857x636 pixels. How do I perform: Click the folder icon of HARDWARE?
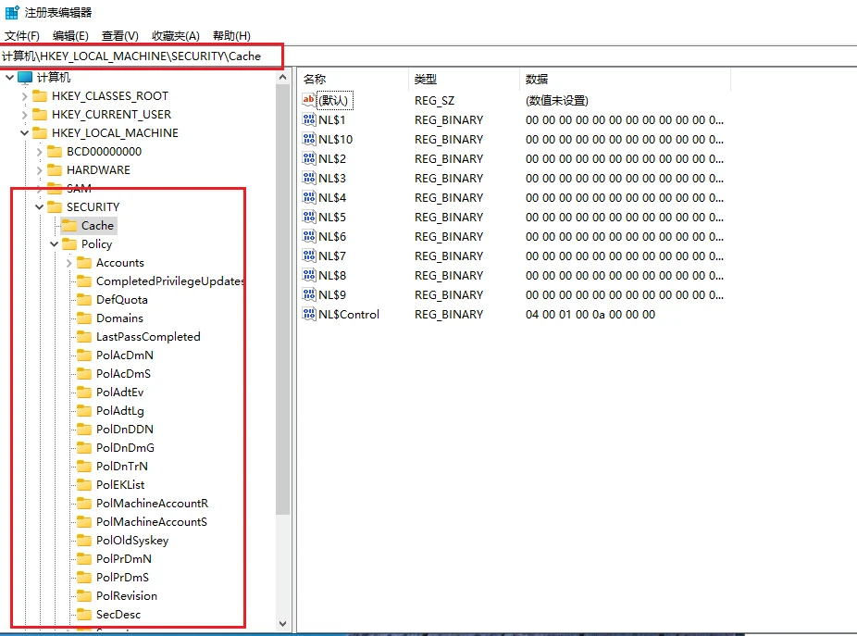coord(55,170)
